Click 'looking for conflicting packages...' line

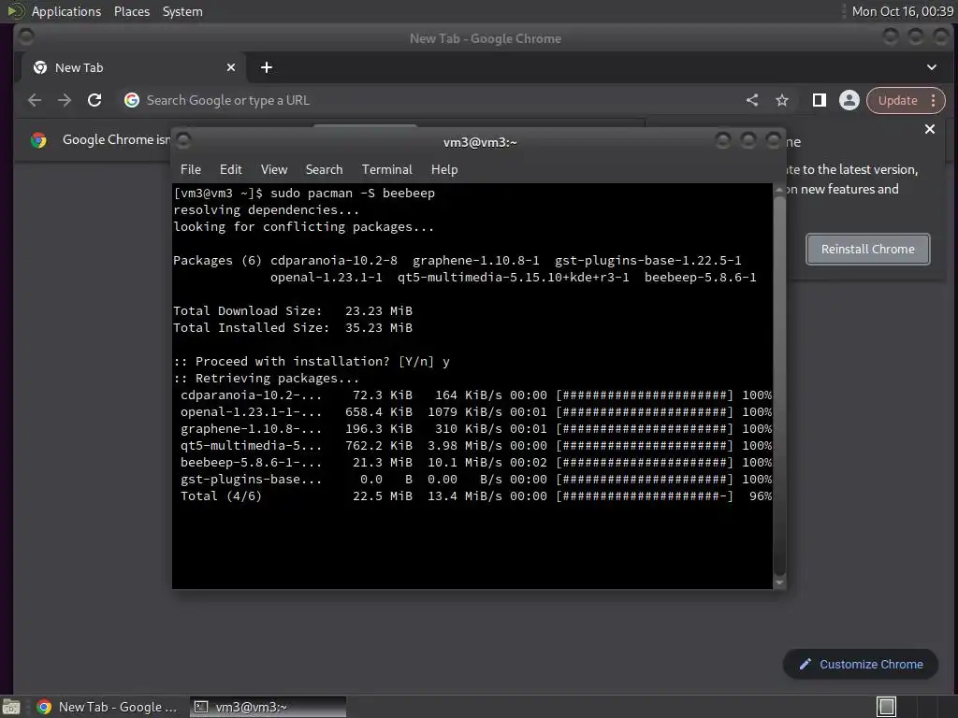(304, 227)
